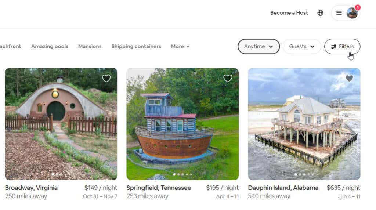Open the hobbit house listing photo

(61, 125)
